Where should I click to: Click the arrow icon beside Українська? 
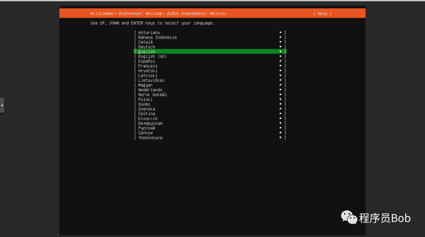click(x=281, y=138)
